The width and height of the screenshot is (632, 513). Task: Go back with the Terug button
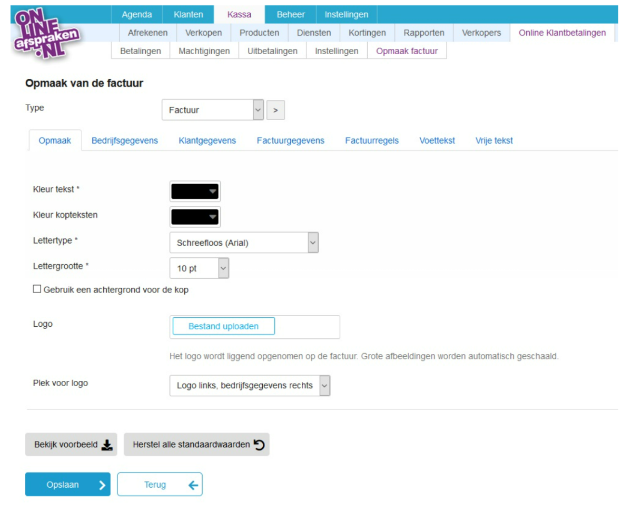[x=160, y=485]
